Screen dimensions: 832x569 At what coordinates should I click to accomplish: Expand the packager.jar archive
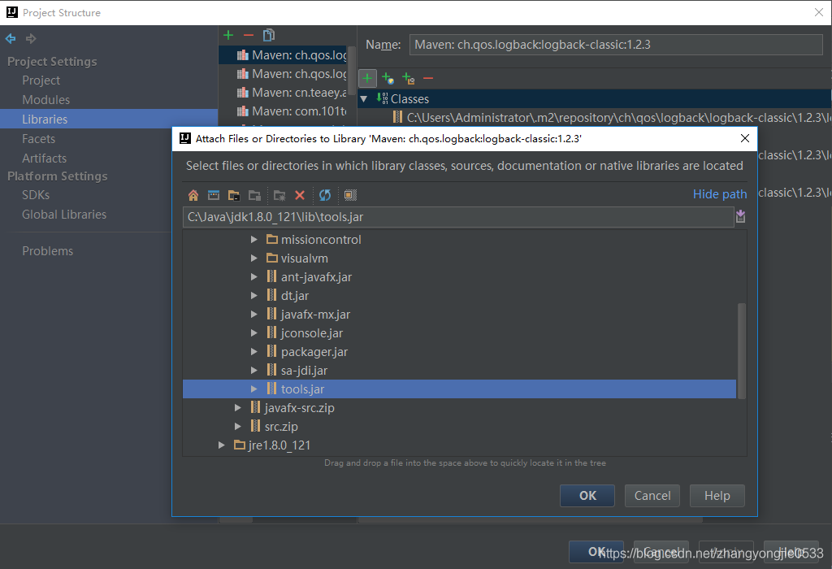click(254, 352)
